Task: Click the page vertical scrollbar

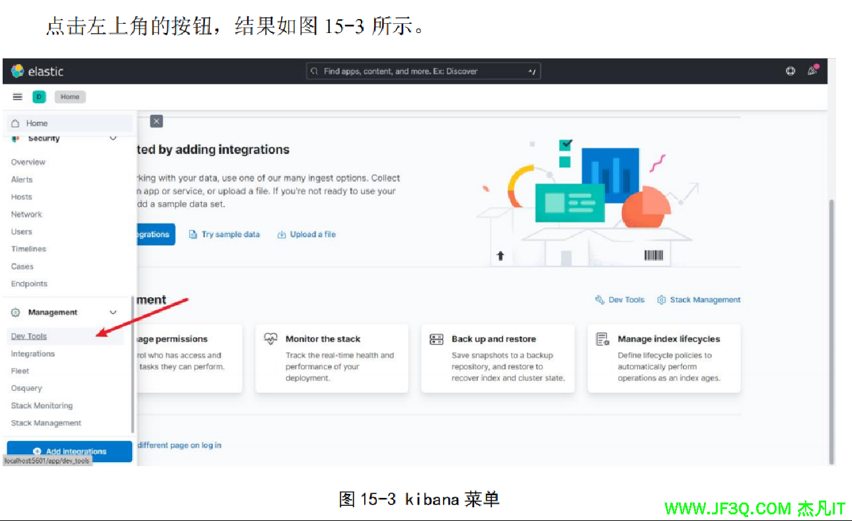Action: 832,330
